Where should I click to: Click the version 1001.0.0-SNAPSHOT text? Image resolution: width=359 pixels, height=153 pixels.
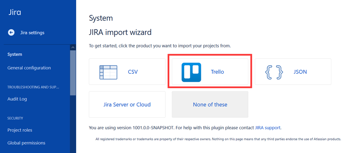(x=153, y=128)
